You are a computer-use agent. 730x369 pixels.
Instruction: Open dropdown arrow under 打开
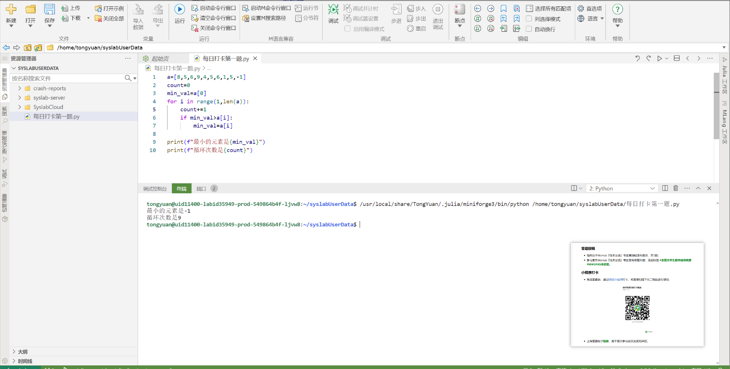click(x=30, y=26)
